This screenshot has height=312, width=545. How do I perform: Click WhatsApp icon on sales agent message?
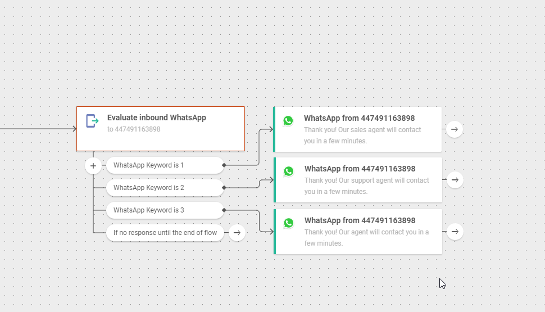tap(288, 121)
